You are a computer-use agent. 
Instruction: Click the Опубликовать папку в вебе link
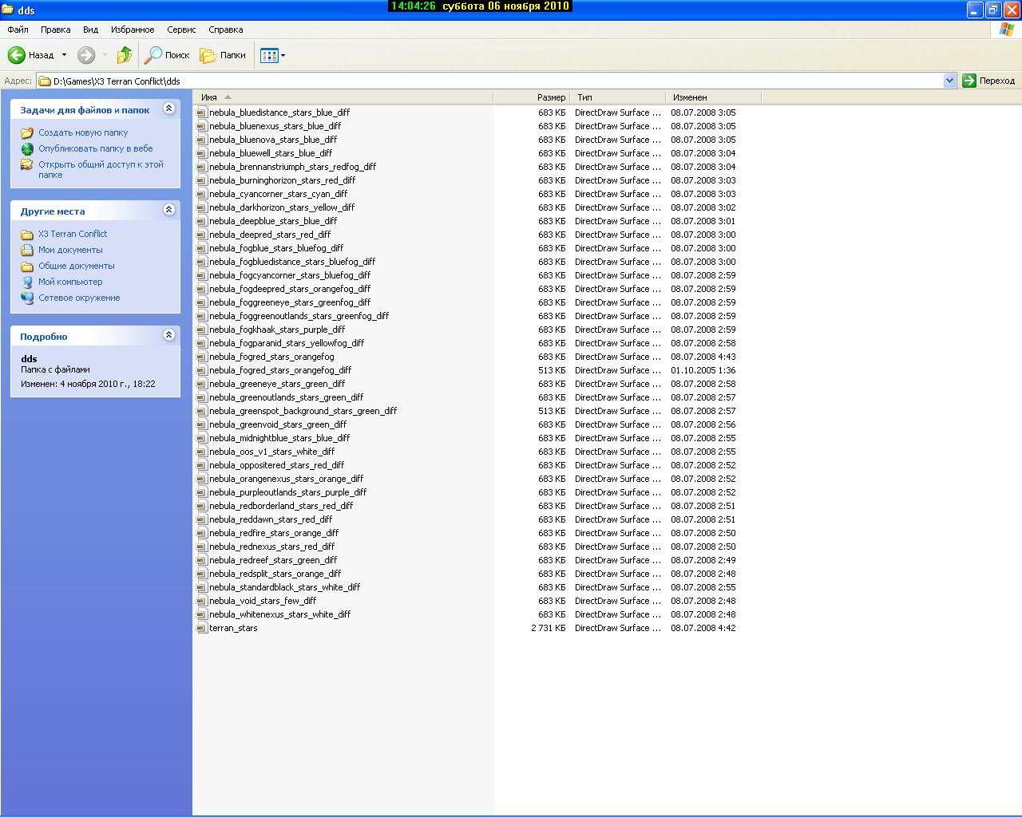(x=95, y=149)
